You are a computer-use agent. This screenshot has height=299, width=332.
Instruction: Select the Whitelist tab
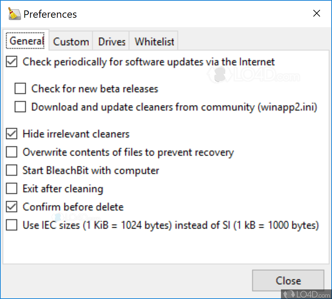[153, 41]
